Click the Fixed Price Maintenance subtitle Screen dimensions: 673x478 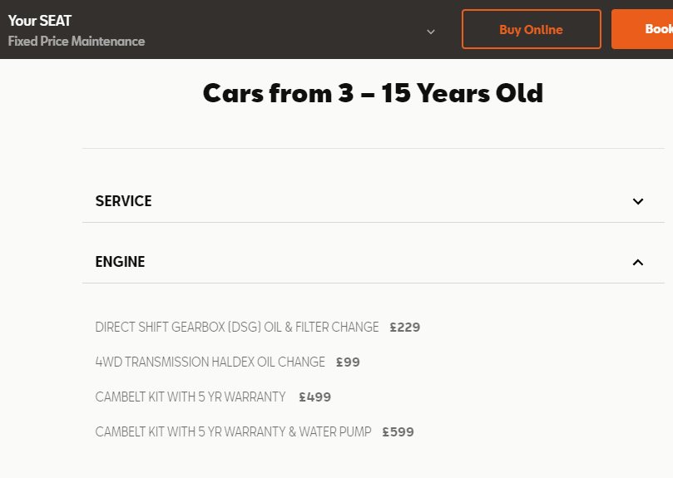[77, 41]
